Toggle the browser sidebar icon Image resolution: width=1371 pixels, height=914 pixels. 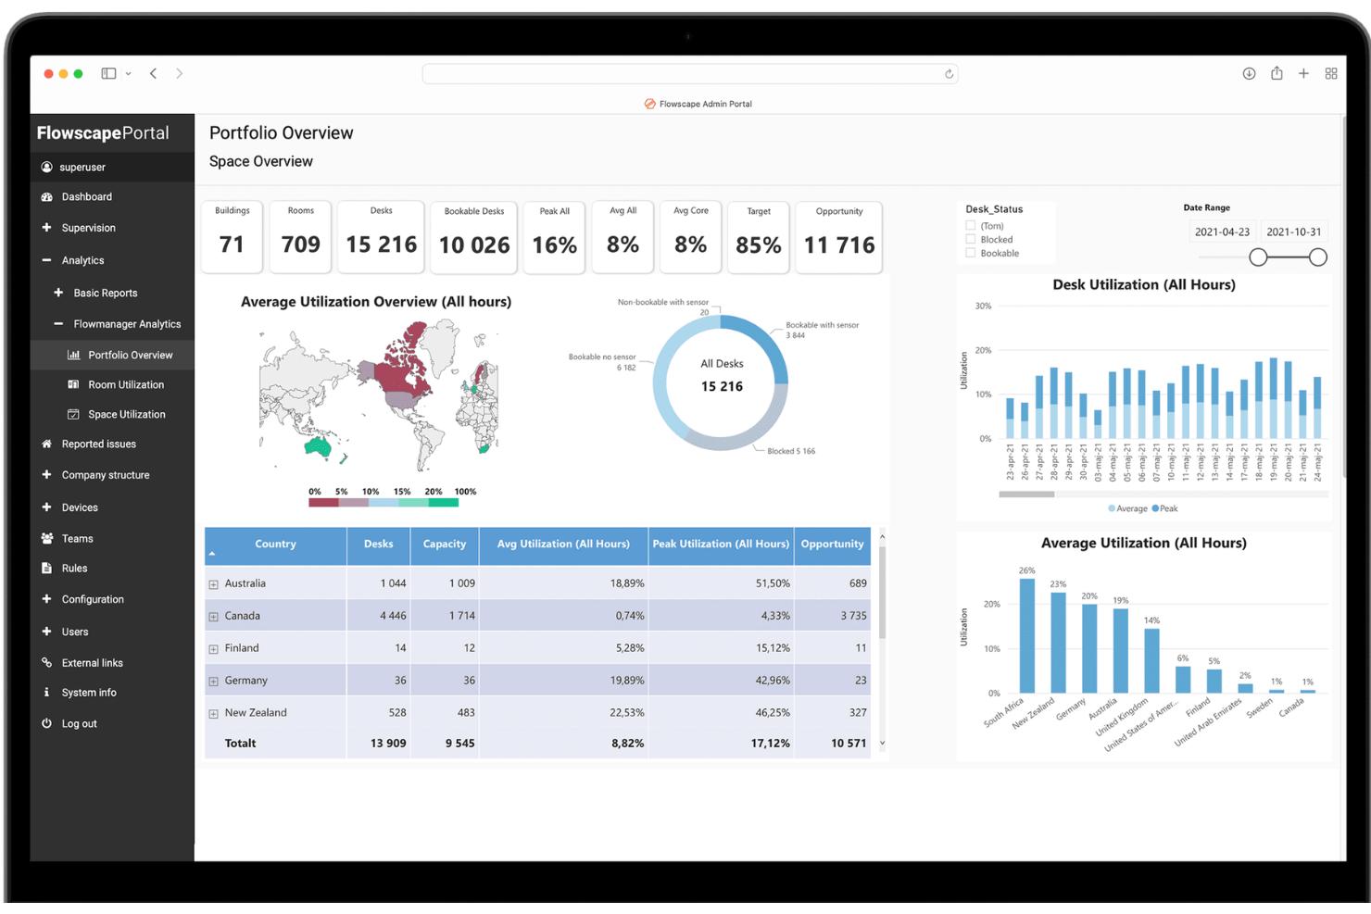(108, 73)
